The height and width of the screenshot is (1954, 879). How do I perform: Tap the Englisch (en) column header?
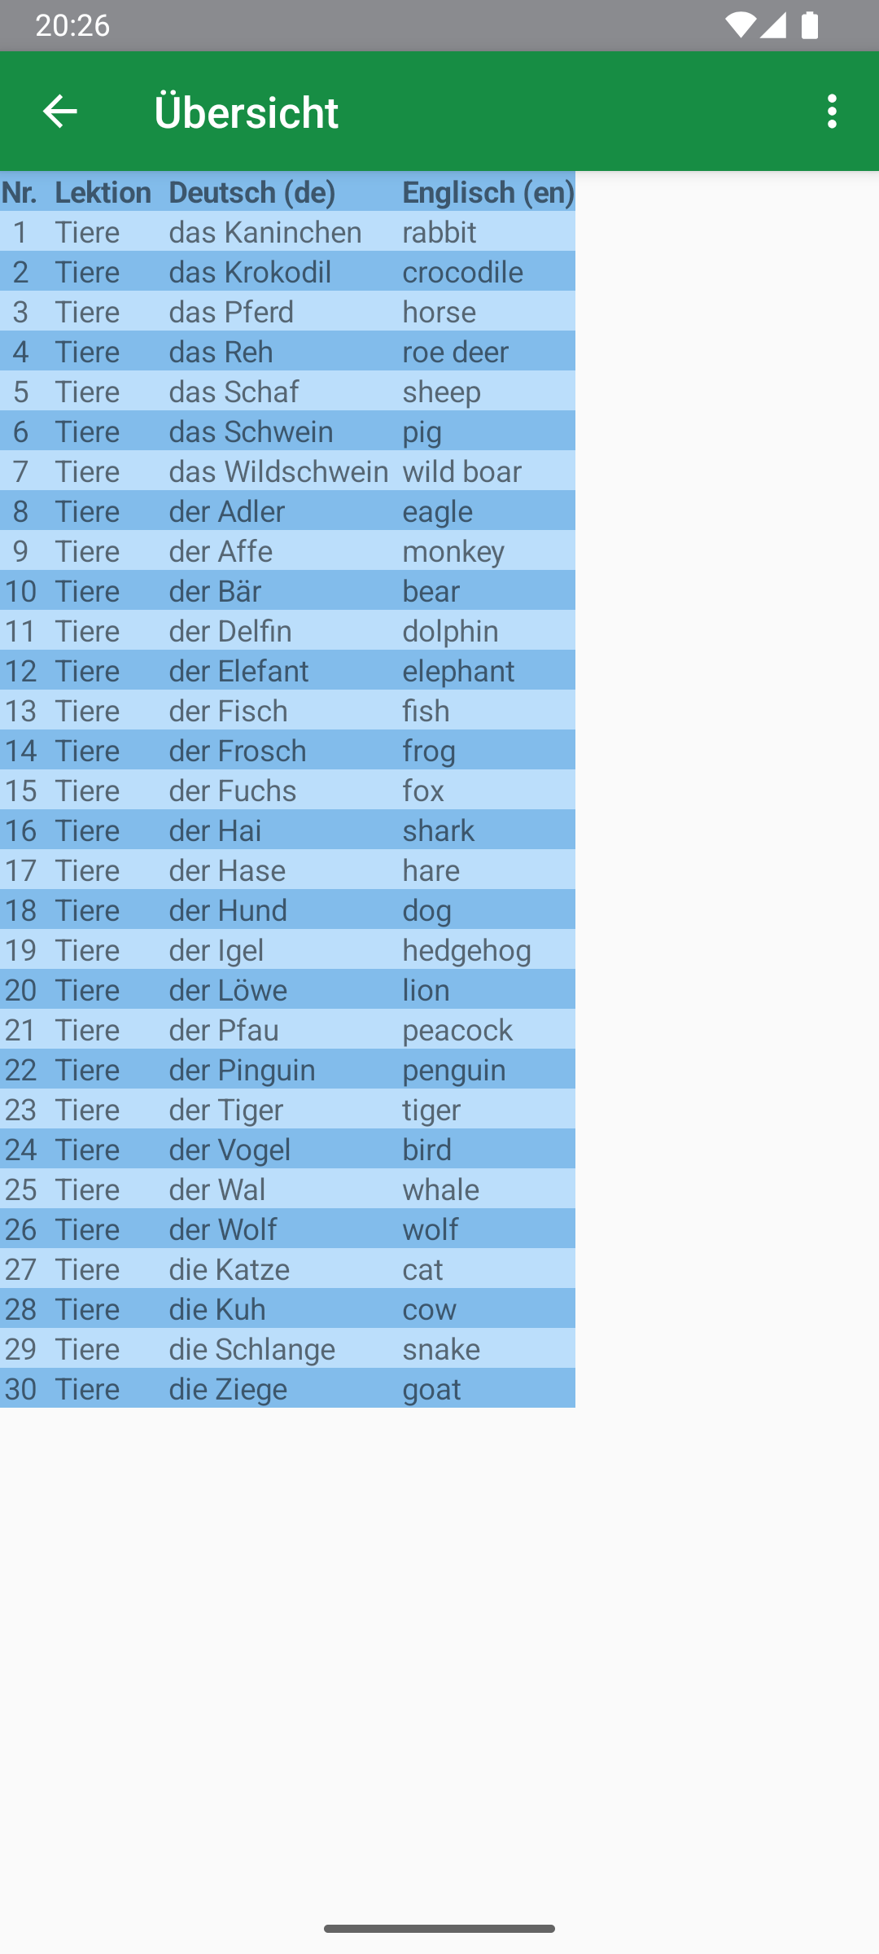pos(488,192)
